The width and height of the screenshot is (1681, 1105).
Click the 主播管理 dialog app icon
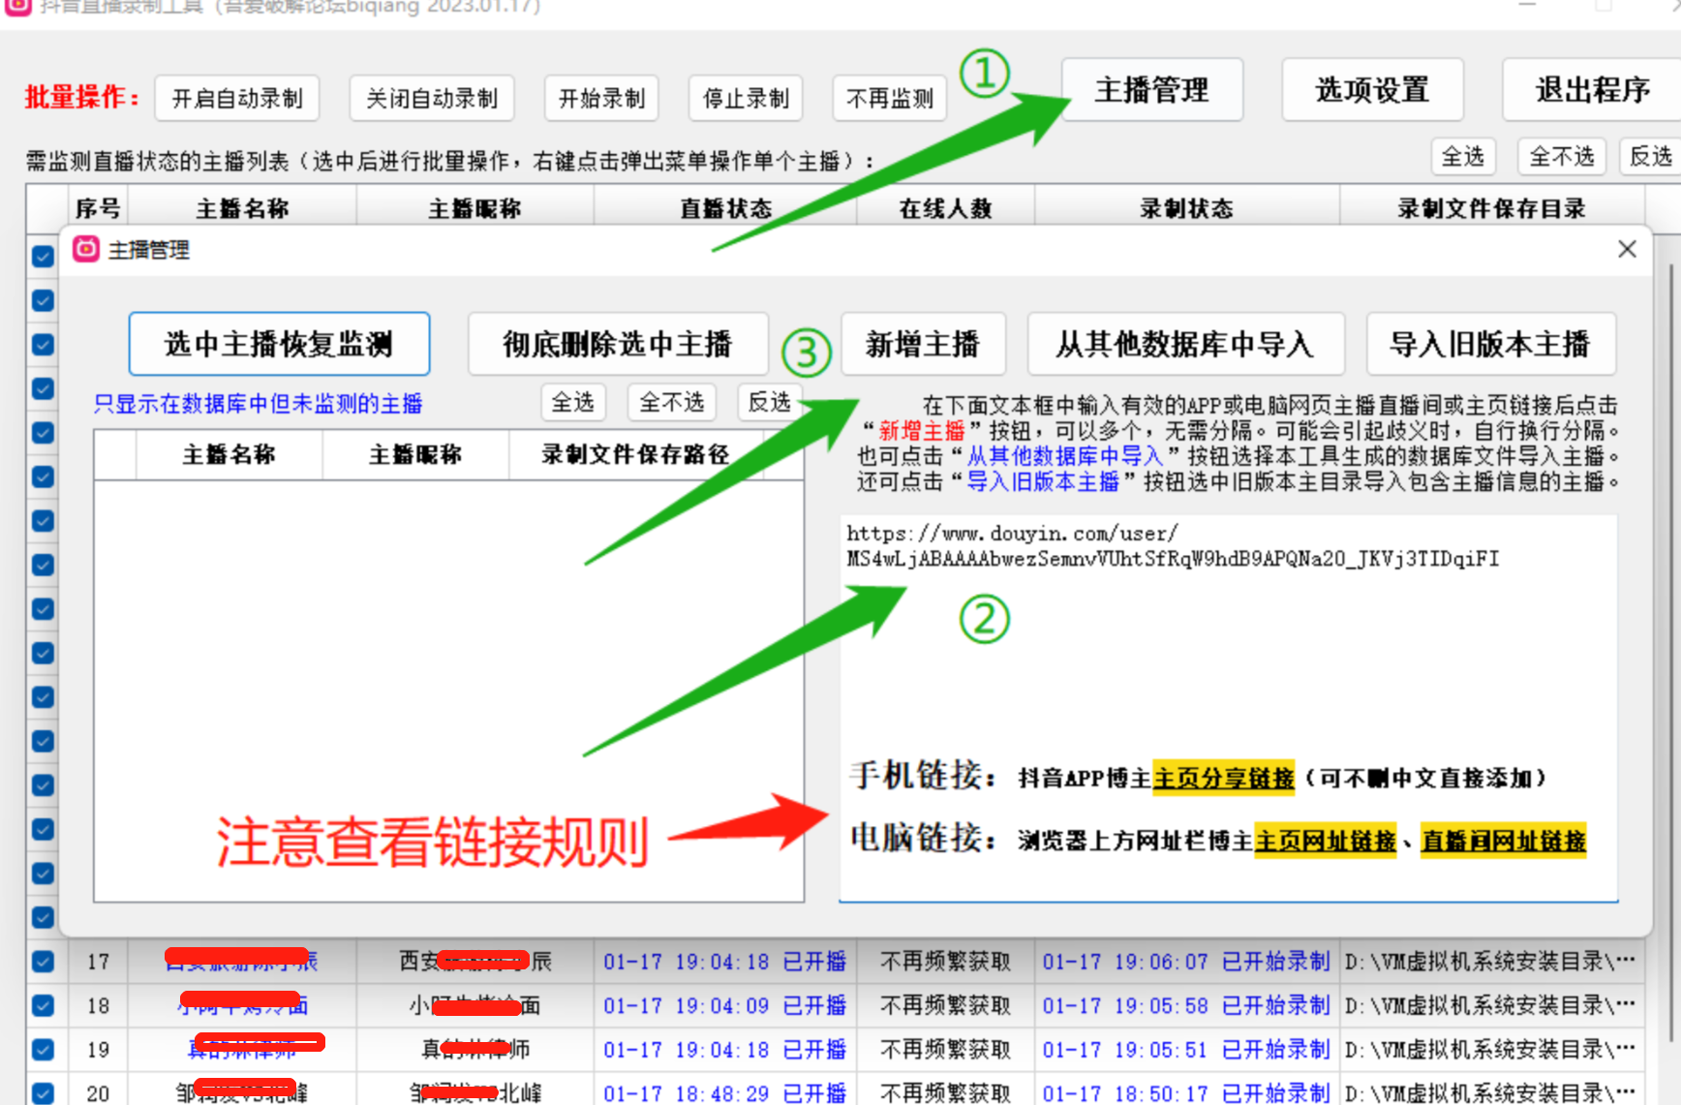[x=86, y=250]
